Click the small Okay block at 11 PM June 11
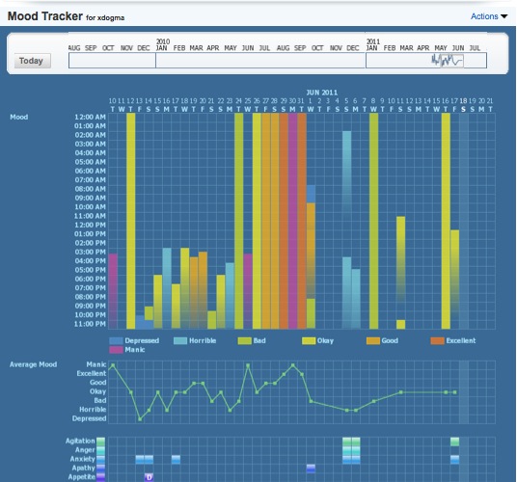The image size is (517, 482). 401,325
